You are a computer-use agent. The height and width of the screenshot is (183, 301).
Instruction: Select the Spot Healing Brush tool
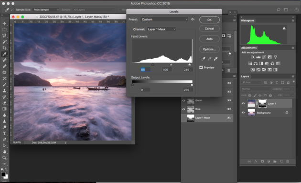[x=4, y=60]
